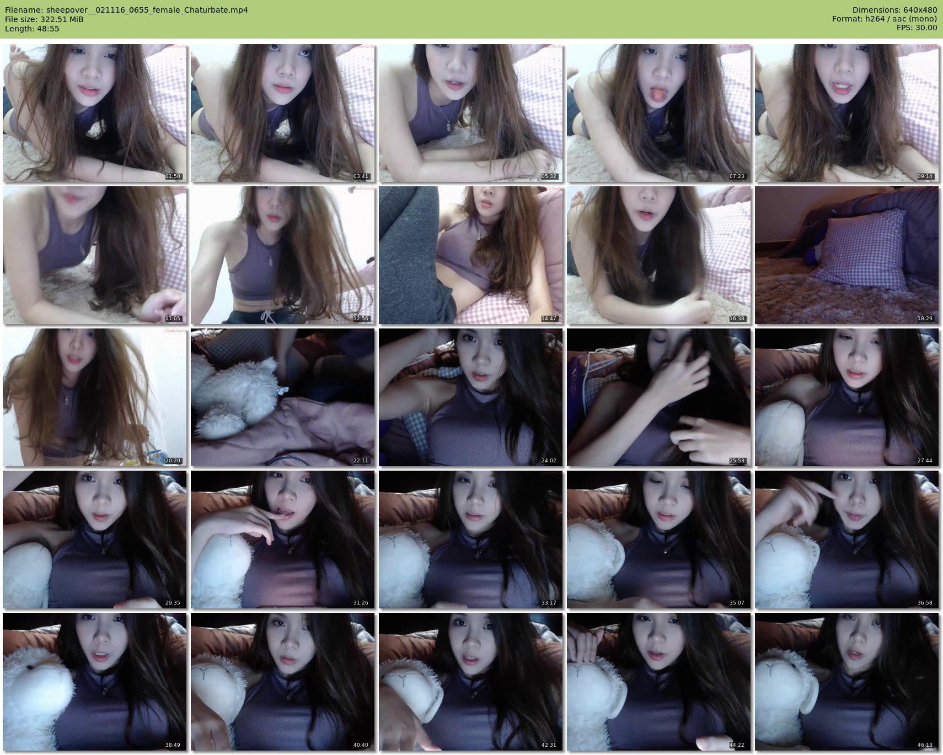Select the 12:56 thumbnail
The height and width of the screenshot is (755, 943).
[282, 255]
